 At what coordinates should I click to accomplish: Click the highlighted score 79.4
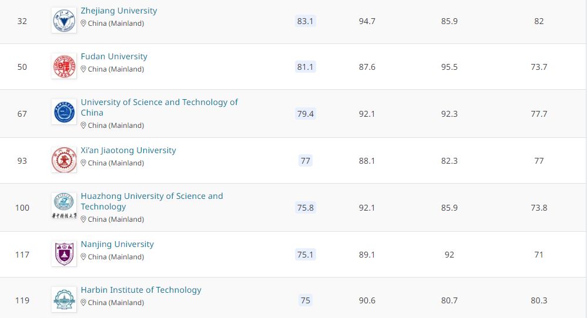pos(305,114)
